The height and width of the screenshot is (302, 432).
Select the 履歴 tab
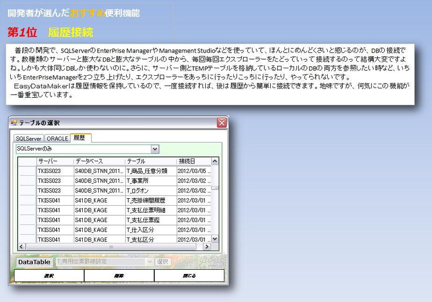pyautogui.click(x=81, y=138)
